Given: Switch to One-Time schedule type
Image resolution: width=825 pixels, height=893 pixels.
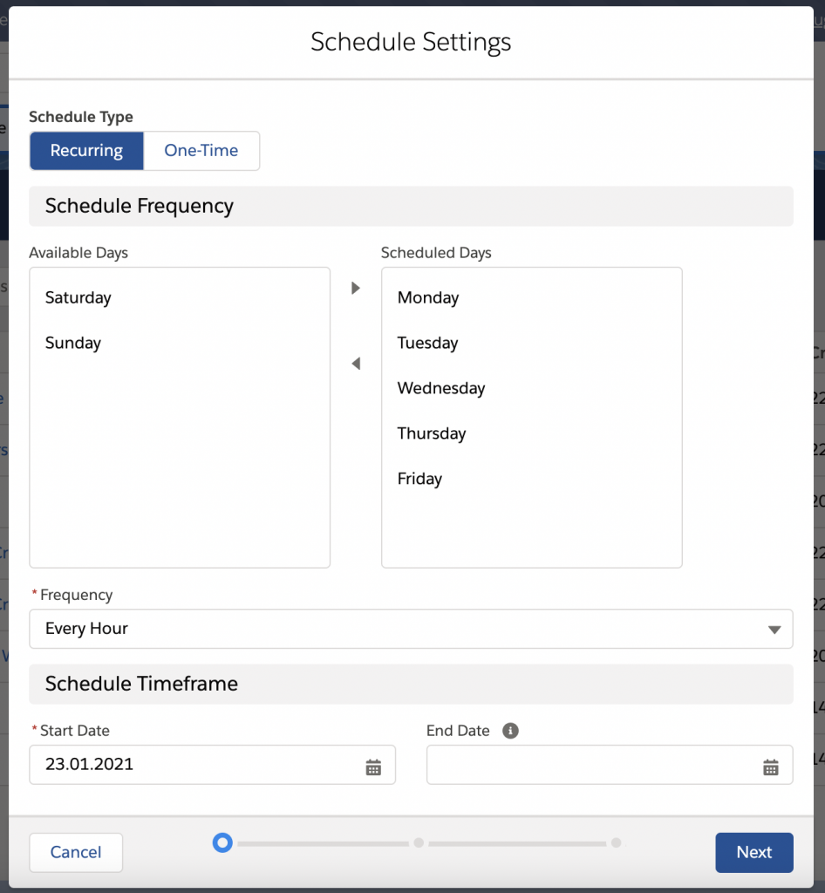Looking at the screenshot, I should pyautogui.click(x=201, y=151).
